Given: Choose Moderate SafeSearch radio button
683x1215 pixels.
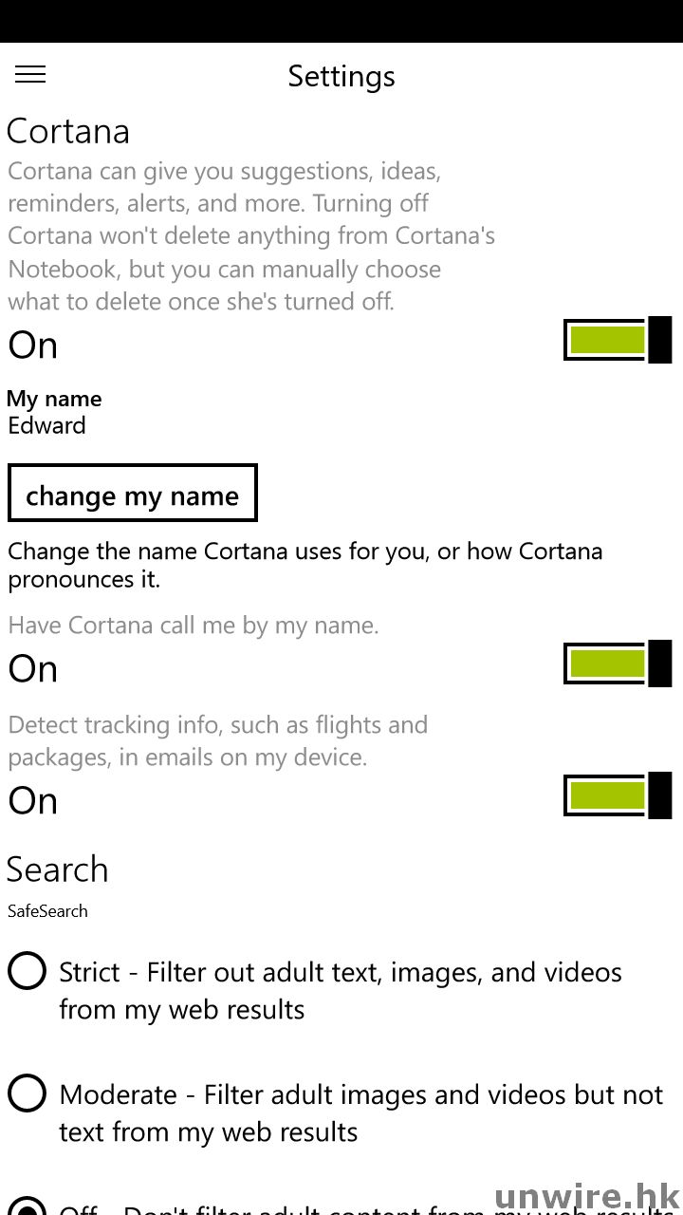Looking at the screenshot, I should point(27,1093).
